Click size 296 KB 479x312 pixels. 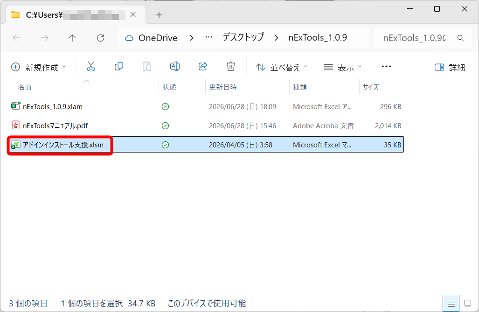390,107
